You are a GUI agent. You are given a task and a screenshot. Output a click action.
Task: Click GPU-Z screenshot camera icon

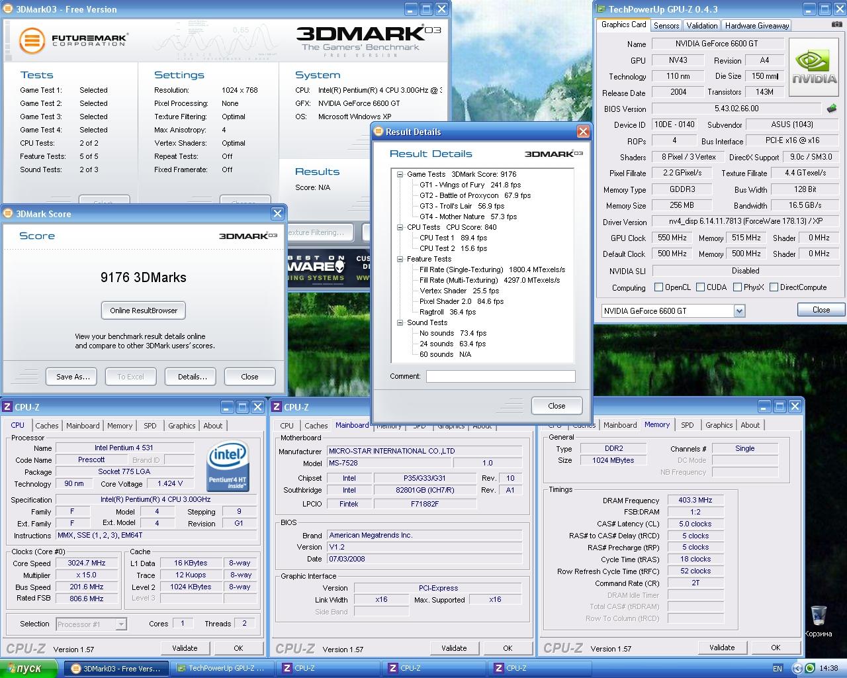coord(838,25)
